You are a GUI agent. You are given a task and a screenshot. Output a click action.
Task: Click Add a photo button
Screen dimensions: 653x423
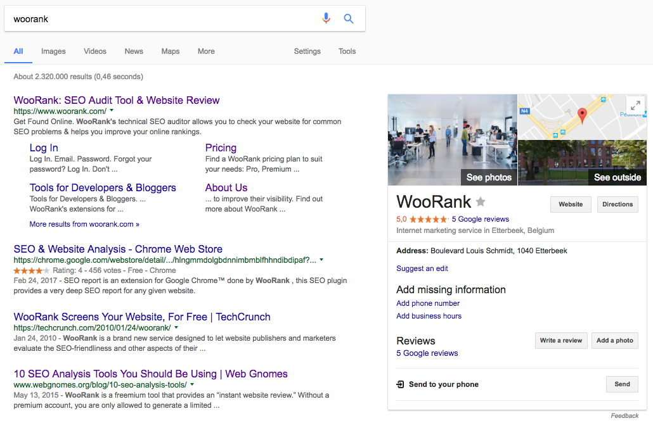(615, 340)
